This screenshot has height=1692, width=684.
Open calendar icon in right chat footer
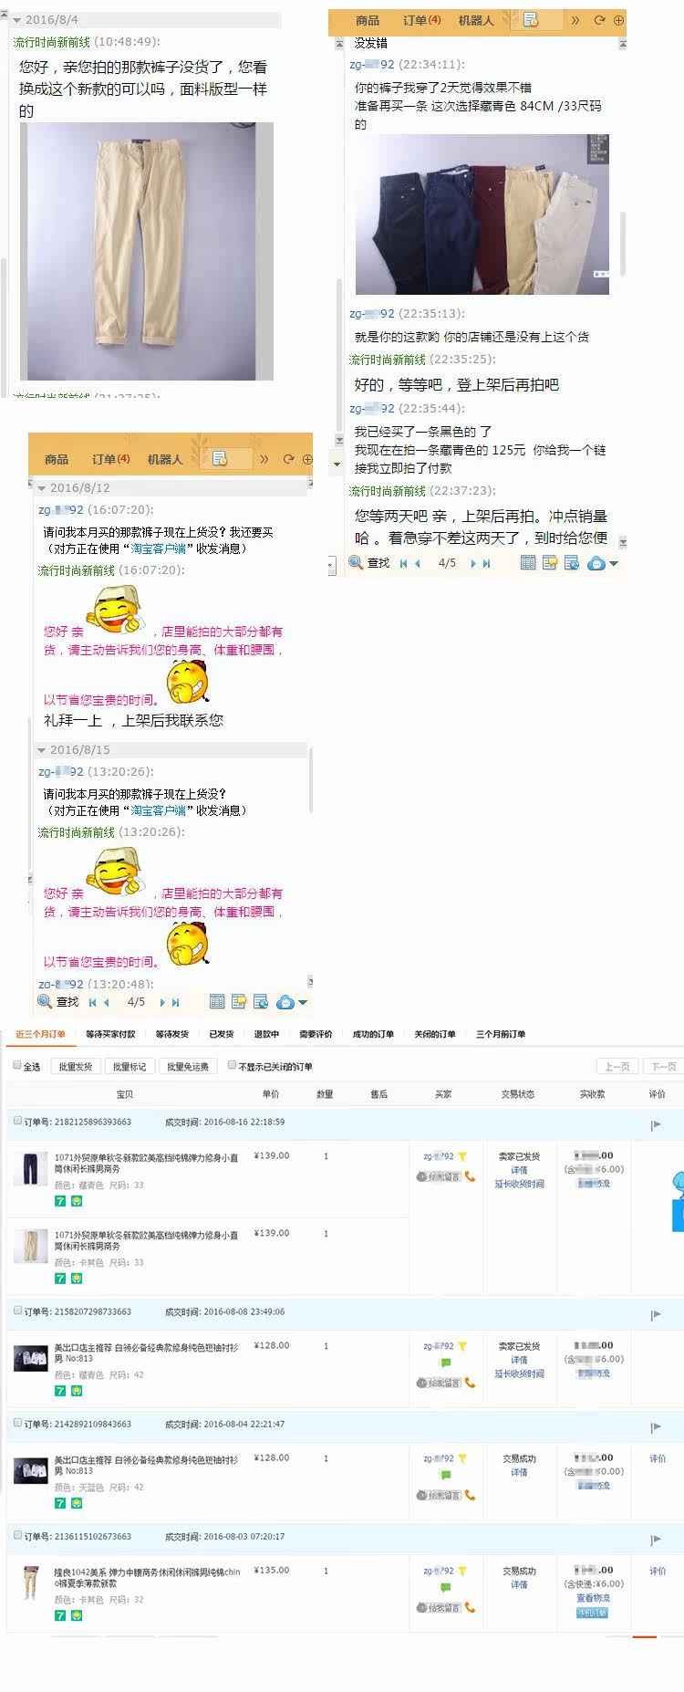click(x=528, y=563)
